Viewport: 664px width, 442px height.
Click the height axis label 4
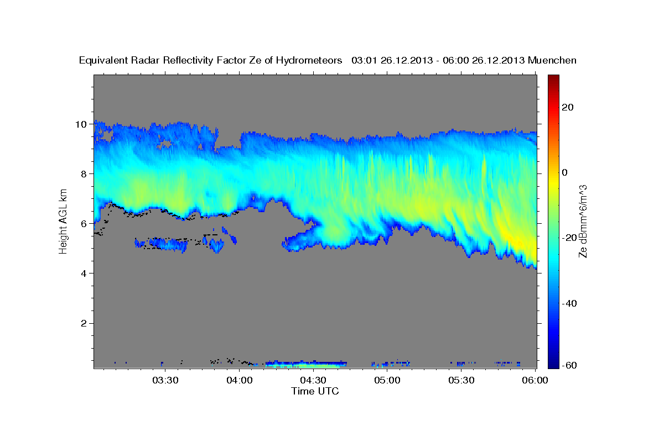[x=83, y=273]
